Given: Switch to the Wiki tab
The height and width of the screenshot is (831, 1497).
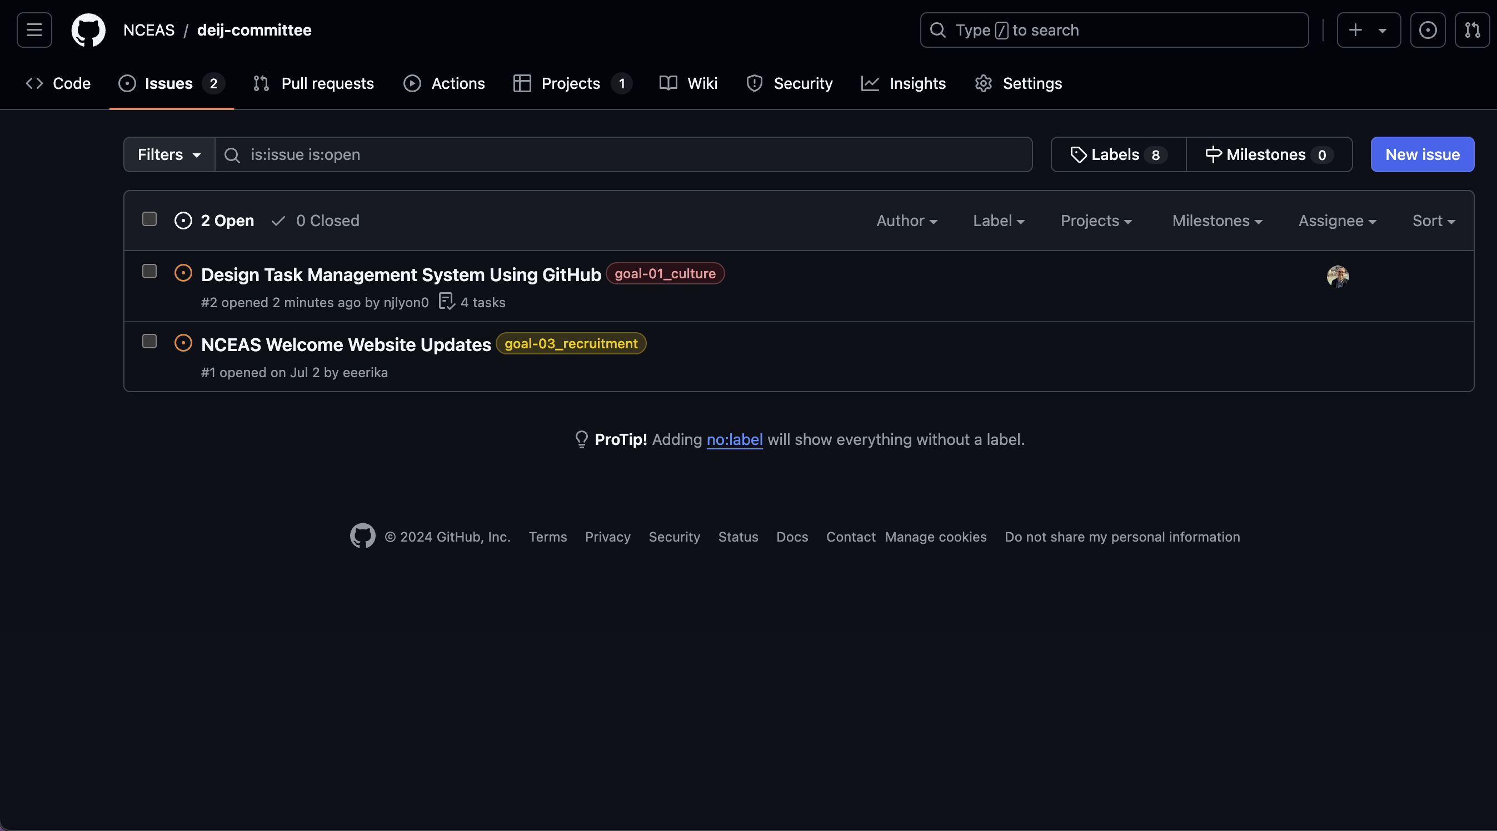Looking at the screenshot, I should pyautogui.click(x=688, y=83).
